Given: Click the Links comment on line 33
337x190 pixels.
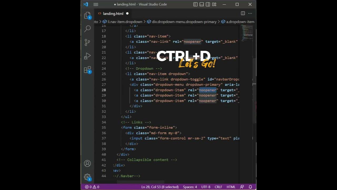Looking at the screenshot, I should tap(136, 122).
